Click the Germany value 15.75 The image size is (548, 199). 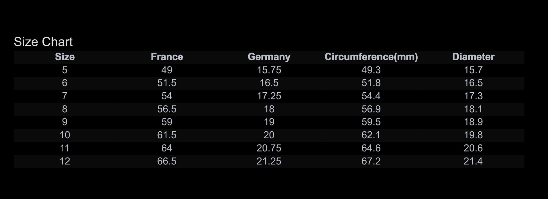269,70
